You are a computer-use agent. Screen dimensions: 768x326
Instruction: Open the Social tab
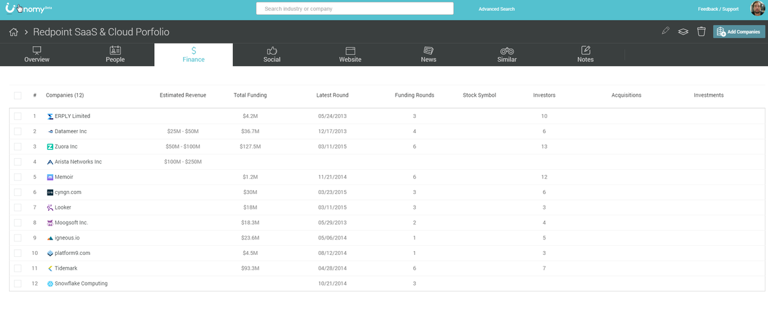point(272,54)
